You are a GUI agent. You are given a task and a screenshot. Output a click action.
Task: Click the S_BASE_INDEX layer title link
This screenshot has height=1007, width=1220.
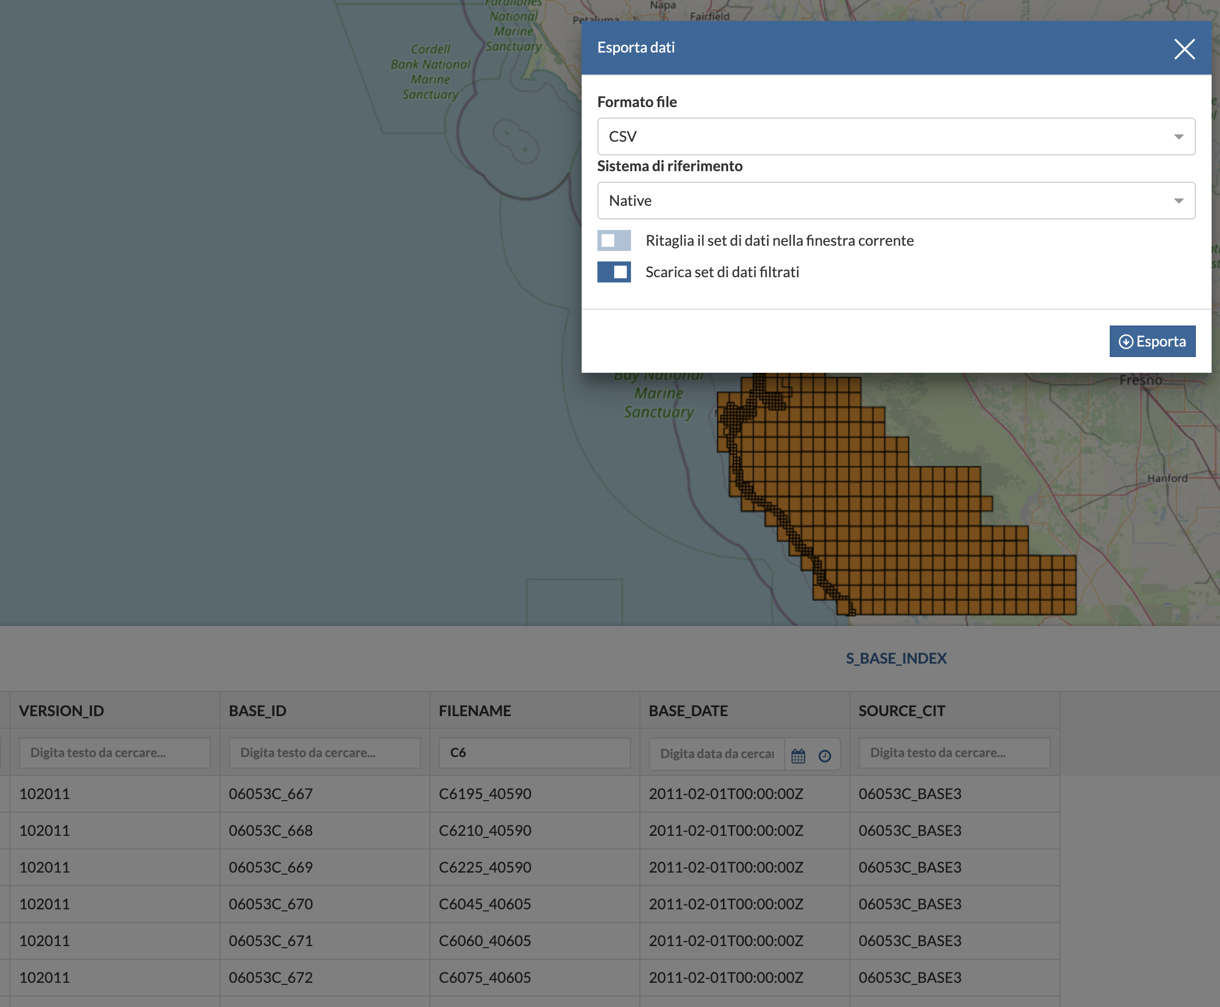coord(896,658)
